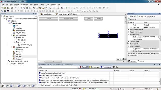Image resolution: width=161 pixels, height=90 pixels.
Task: Save project with the floppy disk icon
Action: tap(8, 8)
